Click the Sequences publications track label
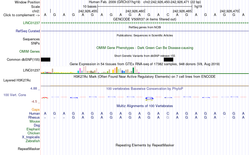The image size is (249, 155). pyautogui.click(x=31, y=39)
